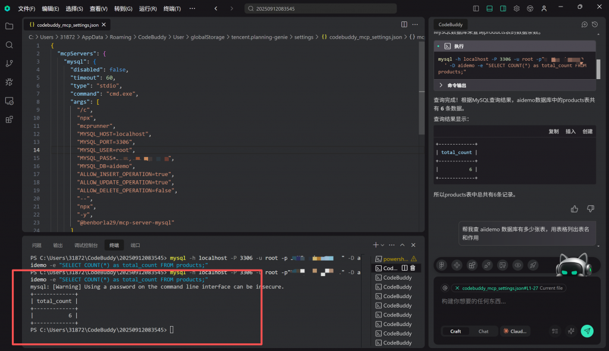Kill the active terminal with trash icon
Screen dimensions: 609x351
point(412,268)
